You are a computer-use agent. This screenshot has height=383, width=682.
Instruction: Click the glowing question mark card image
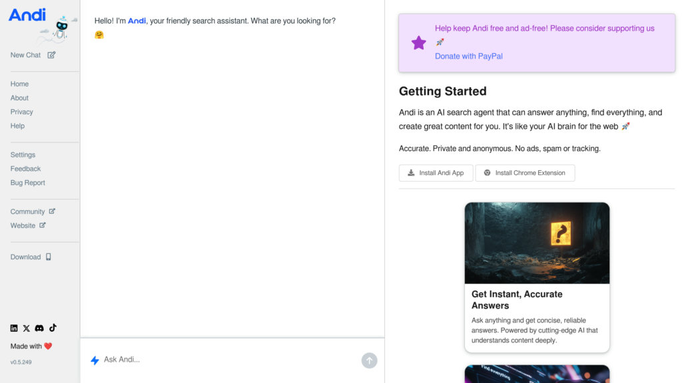pos(537,243)
